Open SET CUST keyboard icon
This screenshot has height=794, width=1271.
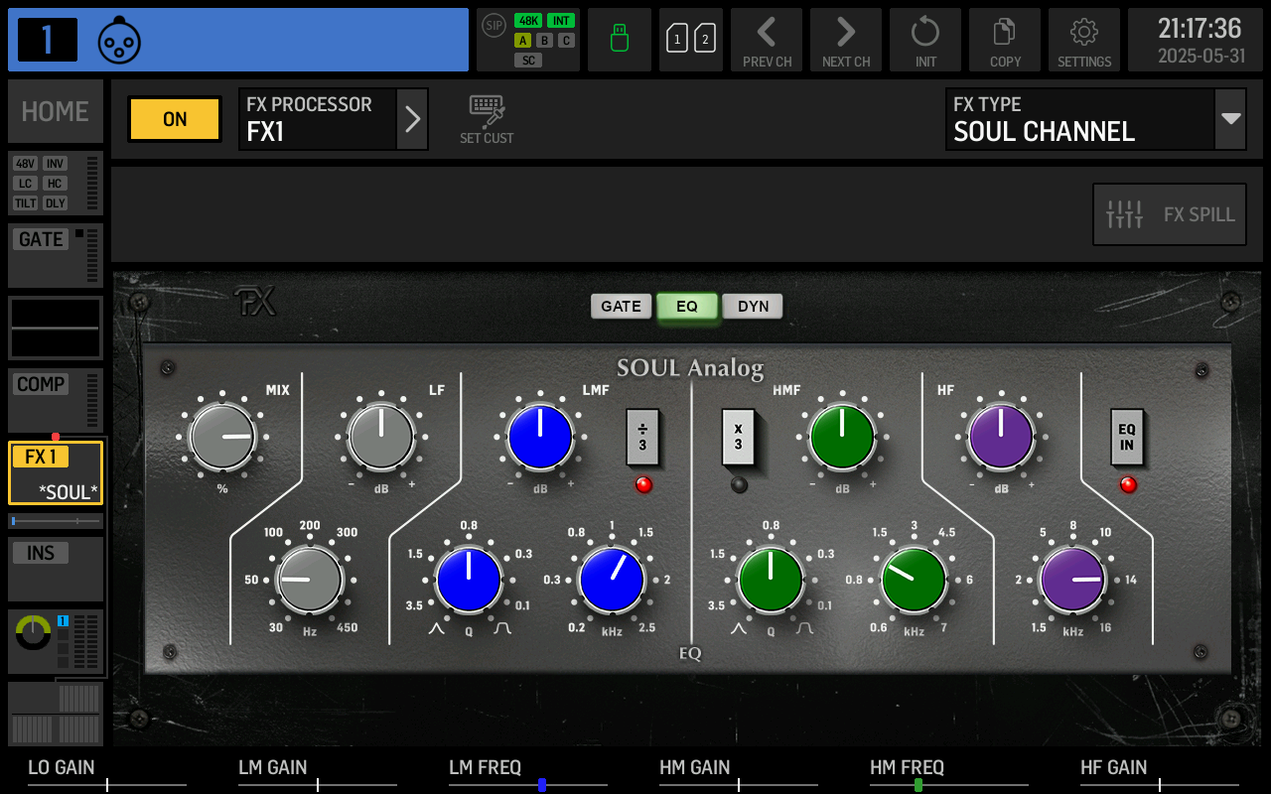[486, 109]
